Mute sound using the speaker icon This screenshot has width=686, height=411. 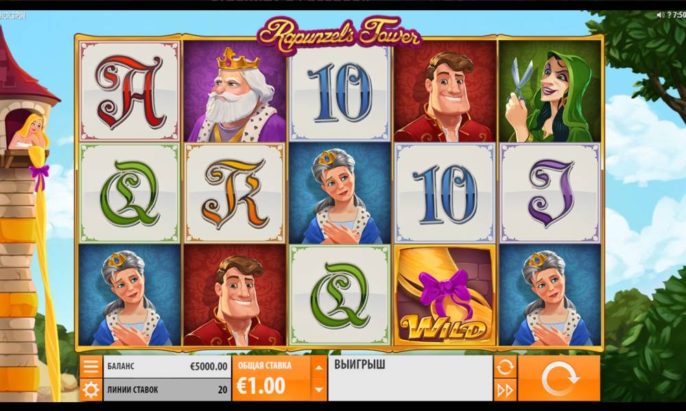coord(660,15)
